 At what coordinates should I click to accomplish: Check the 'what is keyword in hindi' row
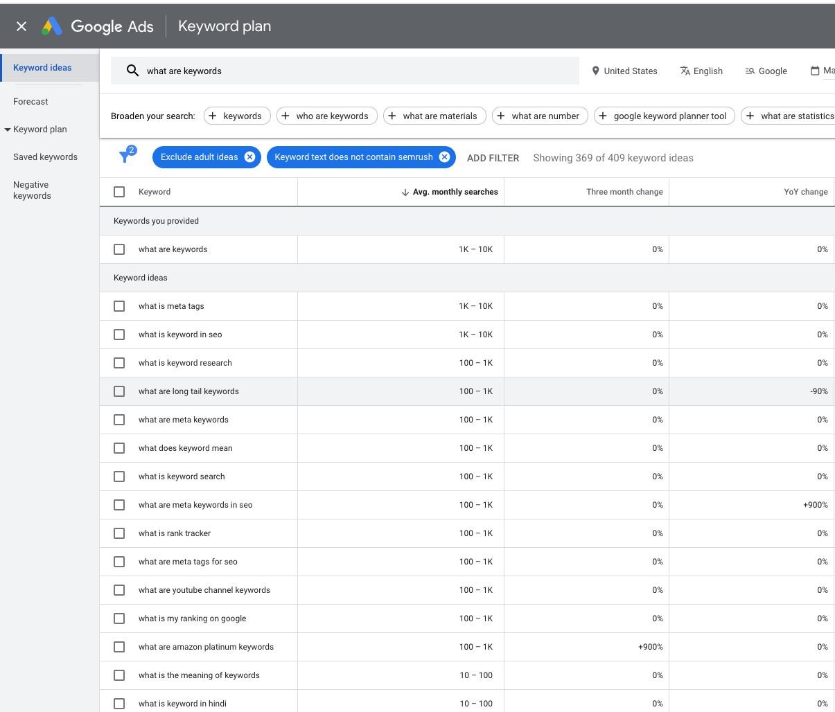[x=119, y=704]
